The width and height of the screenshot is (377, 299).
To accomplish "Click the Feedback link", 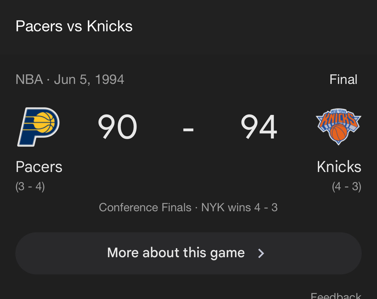I will click(336, 295).
